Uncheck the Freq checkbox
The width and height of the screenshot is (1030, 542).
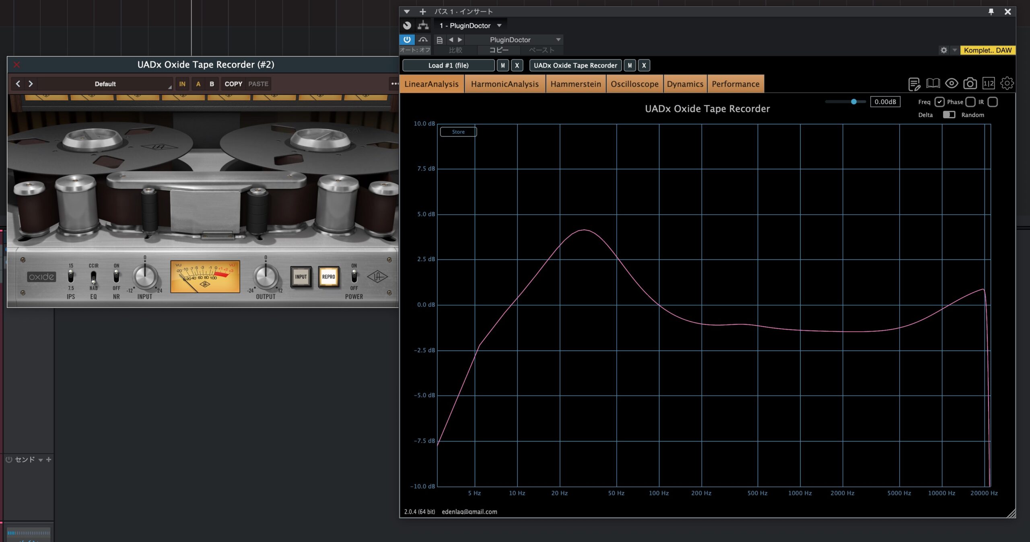[939, 102]
